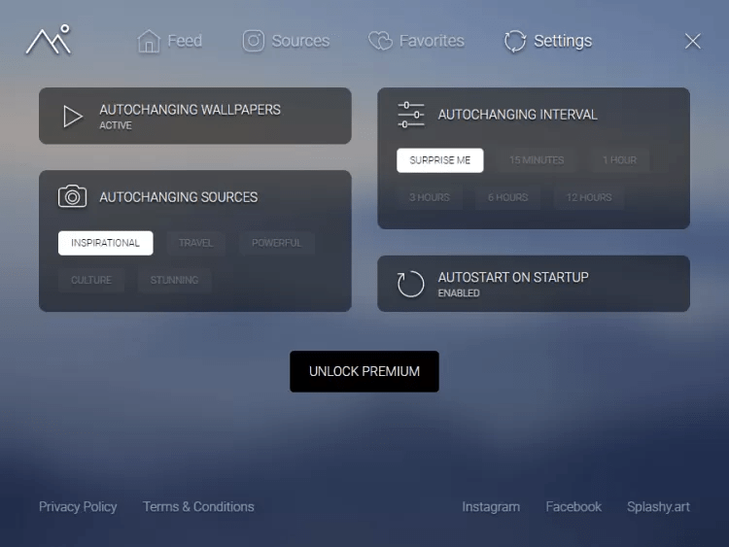Open the Privacy Policy link

click(x=78, y=506)
